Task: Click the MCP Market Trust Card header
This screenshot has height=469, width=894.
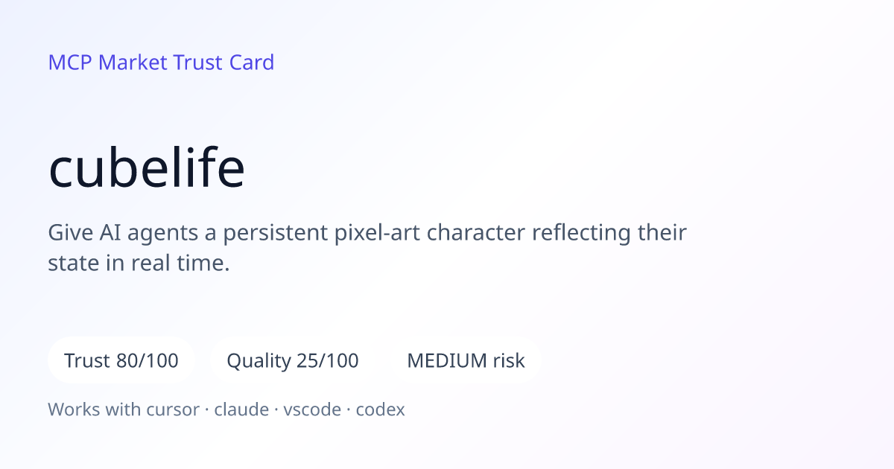Action: [x=161, y=63]
